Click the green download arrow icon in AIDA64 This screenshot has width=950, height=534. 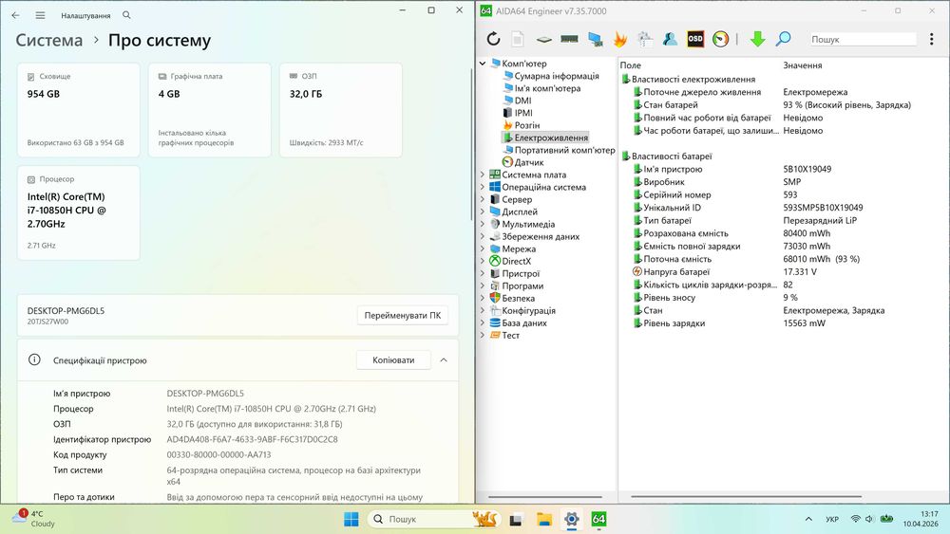coord(757,39)
